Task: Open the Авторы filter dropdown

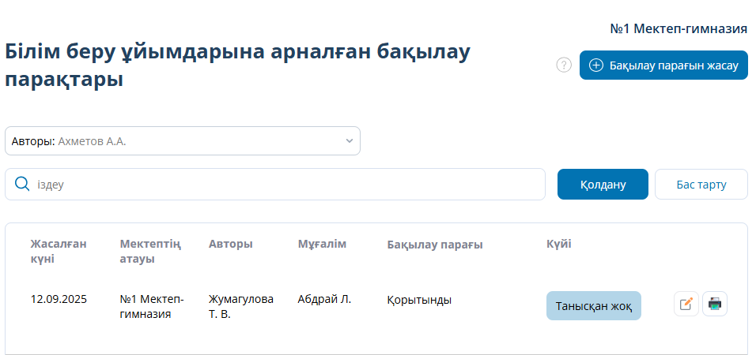Action: 183,141
